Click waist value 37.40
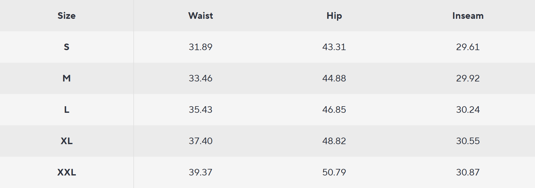 [201, 141]
